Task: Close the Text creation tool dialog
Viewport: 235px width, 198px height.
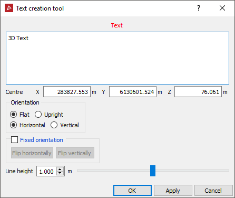Action: [222, 8]
